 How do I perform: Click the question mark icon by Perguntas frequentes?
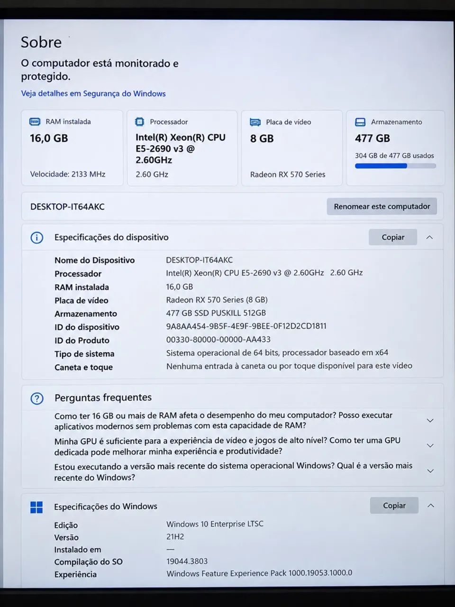coord(37,398)
